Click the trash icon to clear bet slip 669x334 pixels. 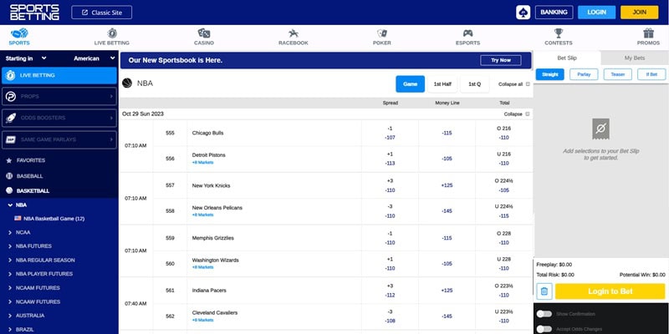coord(544,291)
